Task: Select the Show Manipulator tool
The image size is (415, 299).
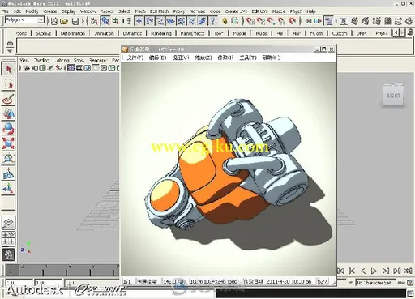Action: click(x=8, y=188)
